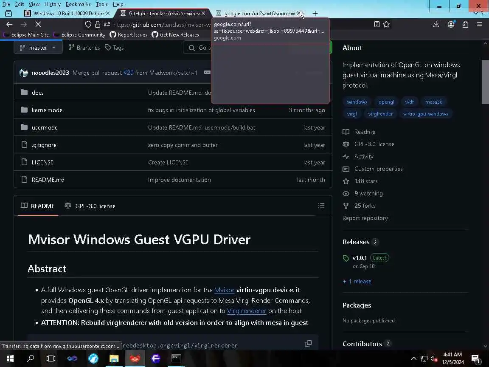Open the Firefox hamburger menu
Screen dimensions: 489x367
tap(480, 24)
